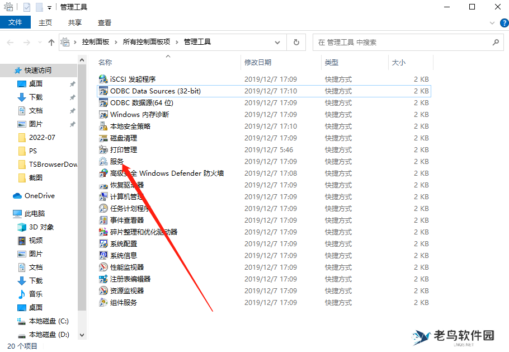Navigate back with the back arrow
The height and width of the screenshot is (352, 509).
coord(10,42)
